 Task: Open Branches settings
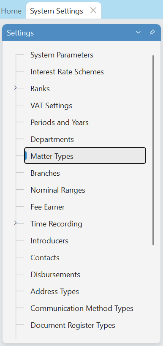(45, 173)
